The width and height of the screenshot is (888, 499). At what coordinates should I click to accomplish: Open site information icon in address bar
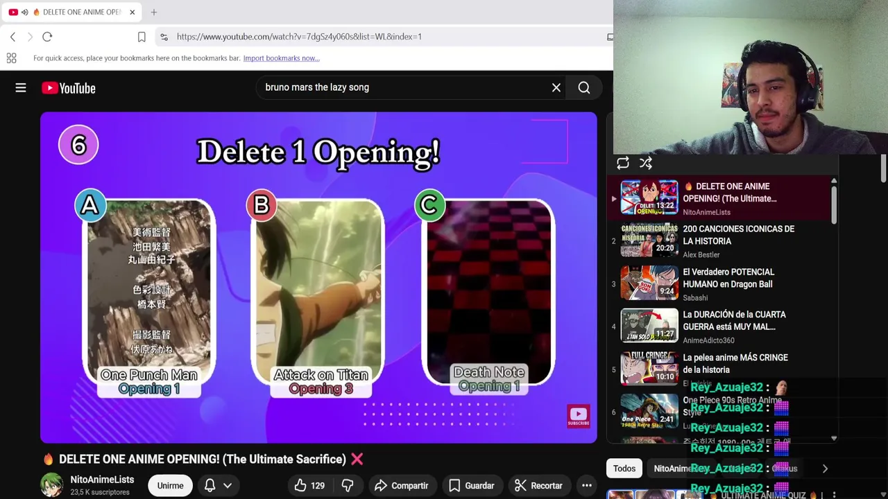pos(163,37)
